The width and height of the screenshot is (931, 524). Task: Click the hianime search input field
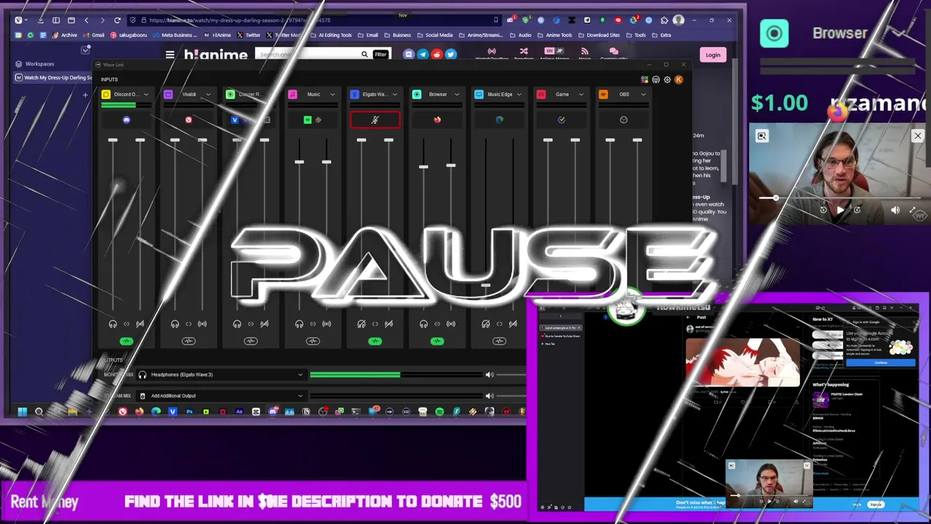tap(308, 55)
